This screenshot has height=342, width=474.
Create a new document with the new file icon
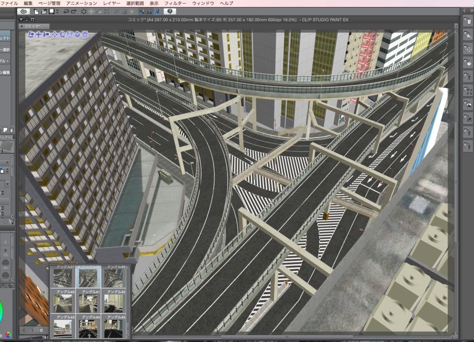(37, 12)
